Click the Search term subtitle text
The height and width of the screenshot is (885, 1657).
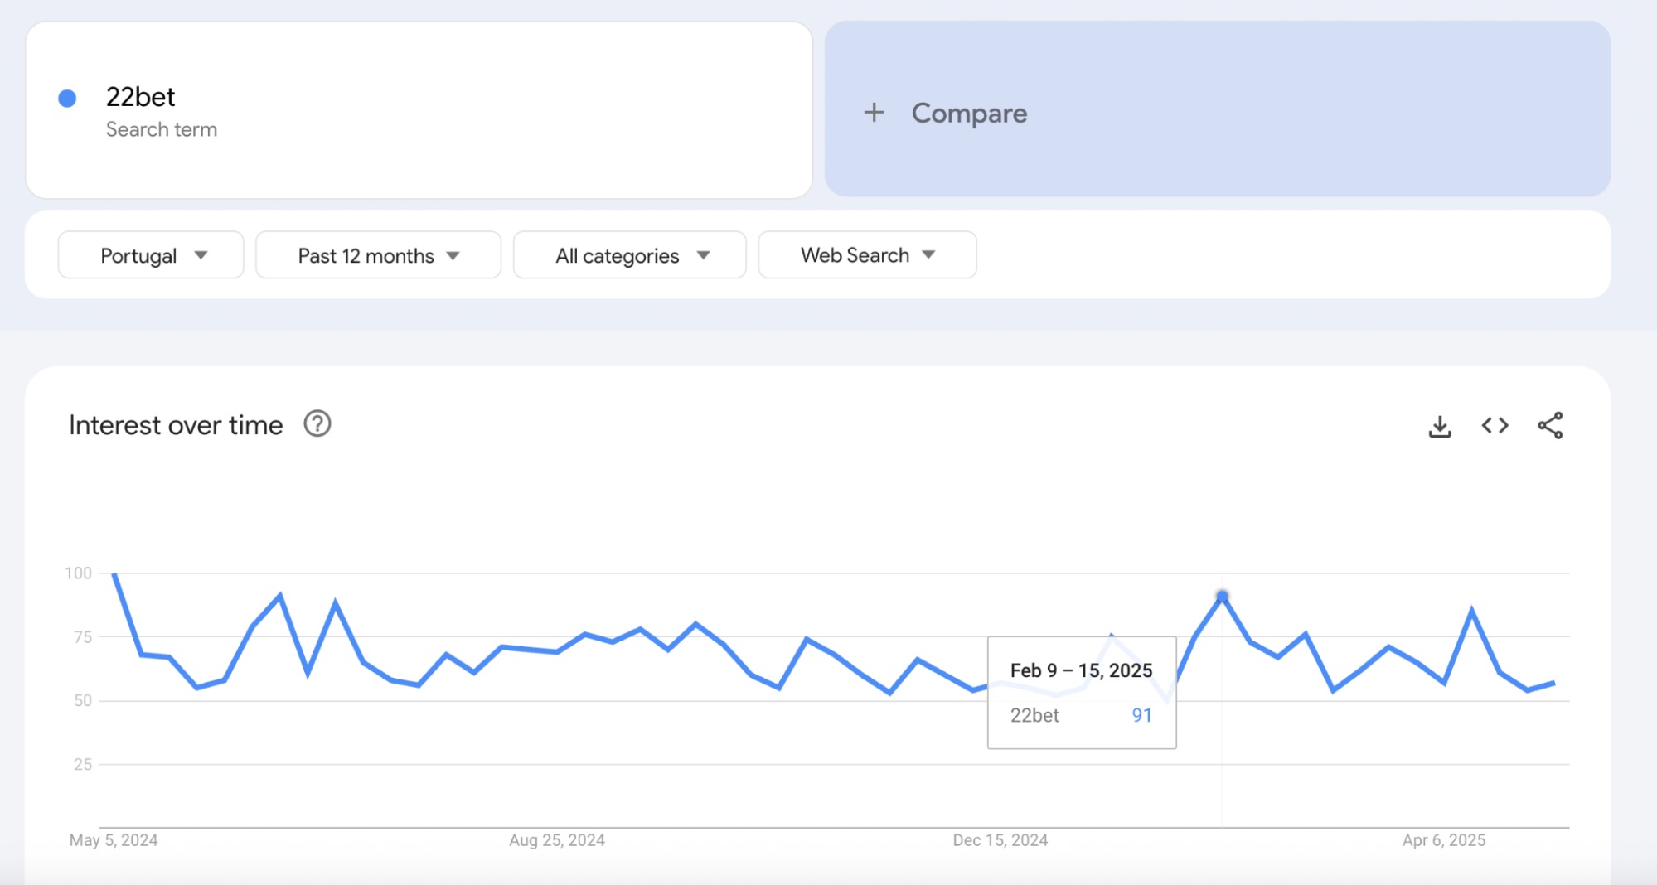tap(162, 130)
